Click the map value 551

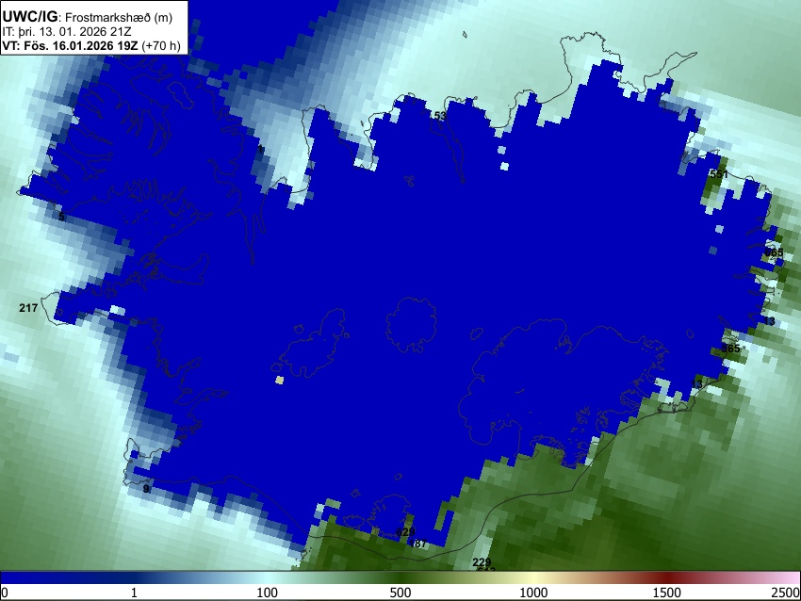point(719,174)
